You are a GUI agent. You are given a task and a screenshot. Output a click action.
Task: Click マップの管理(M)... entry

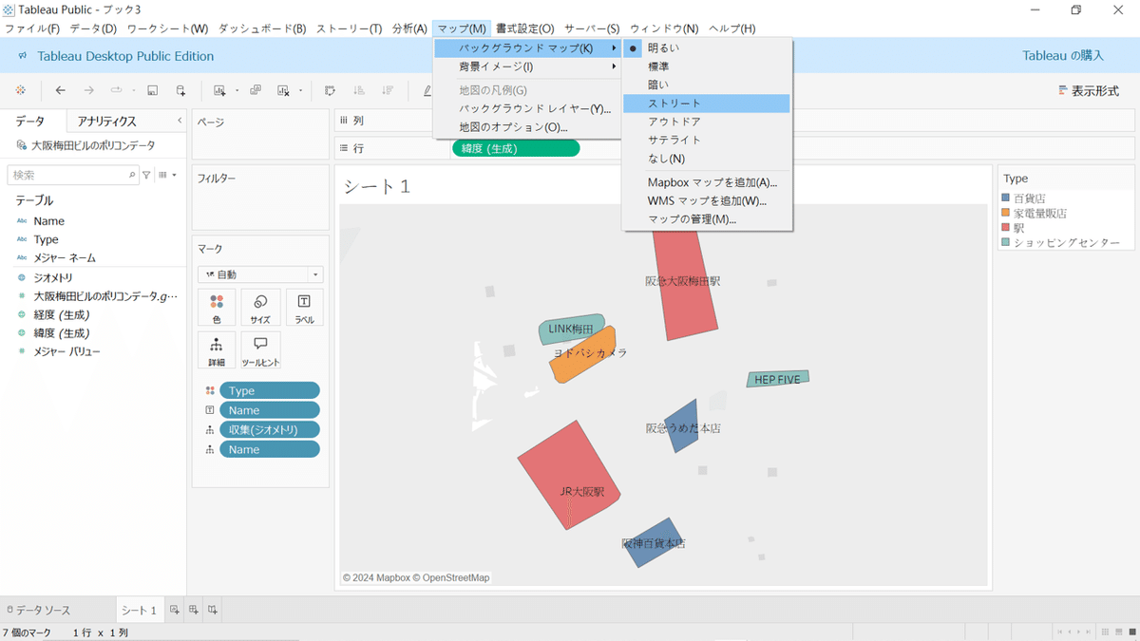pos(706,218)
